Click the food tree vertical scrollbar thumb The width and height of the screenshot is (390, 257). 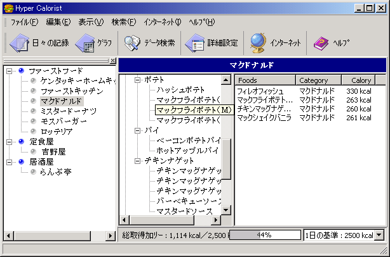pos(226,159)
